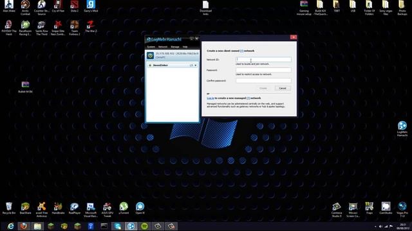Open the PAYDAY The Heist shortcut

[x=9, y=28]
